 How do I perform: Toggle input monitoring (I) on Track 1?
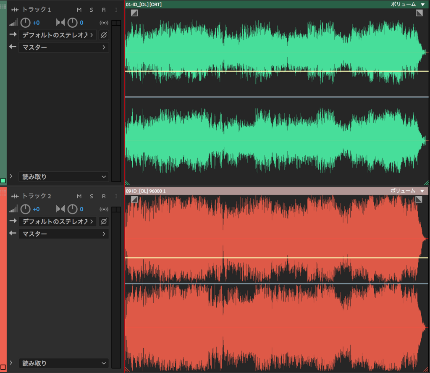(x=116, y=10)
